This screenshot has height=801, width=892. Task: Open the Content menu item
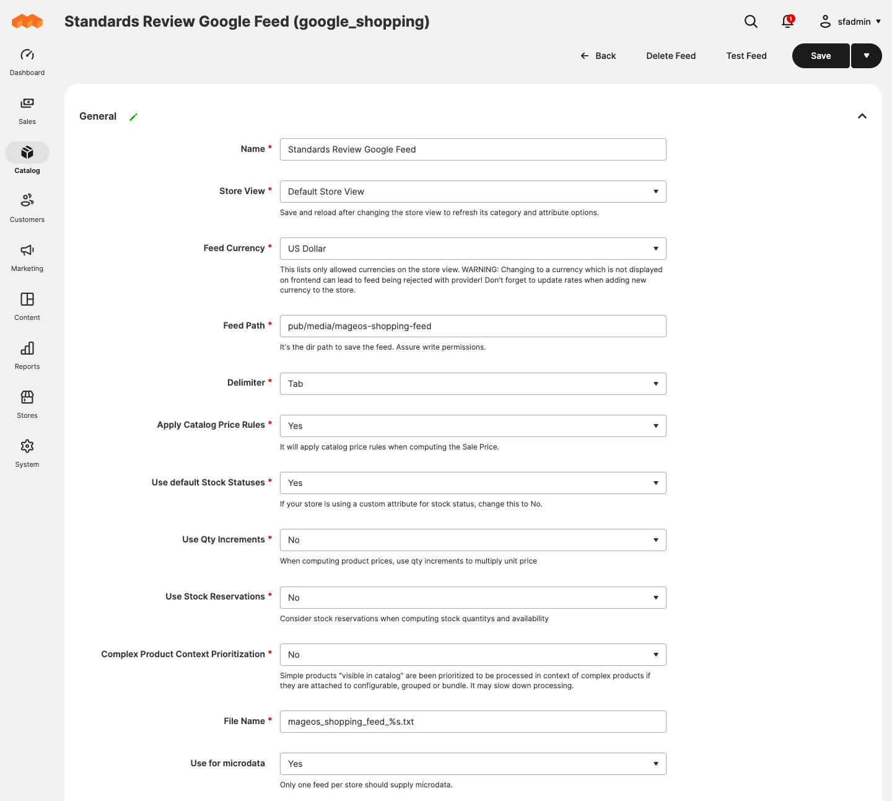[27, 307]
